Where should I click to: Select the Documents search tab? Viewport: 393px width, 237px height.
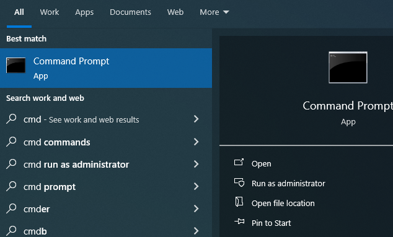pos(130,12)
